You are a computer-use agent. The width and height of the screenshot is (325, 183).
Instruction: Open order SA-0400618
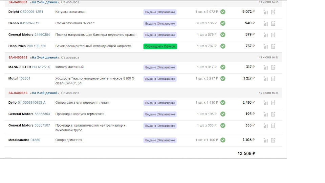tap(18, 57)
